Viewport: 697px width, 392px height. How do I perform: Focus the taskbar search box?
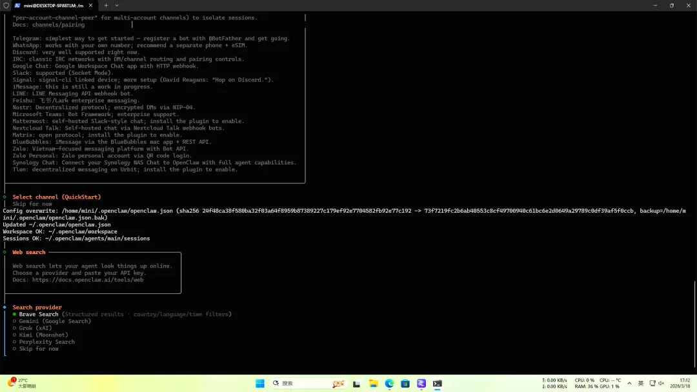[308, 384]
